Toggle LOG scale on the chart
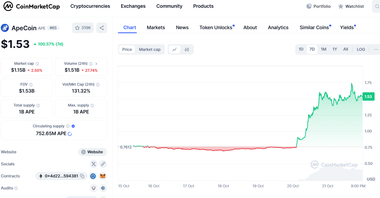 (x=361, y=49)
